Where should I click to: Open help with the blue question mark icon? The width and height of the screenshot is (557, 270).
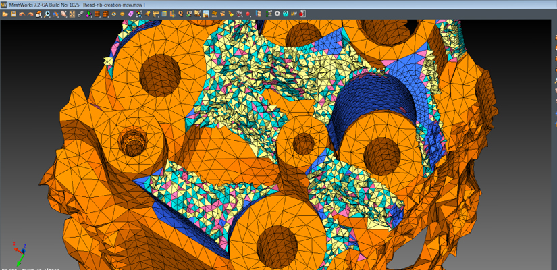point(286,13)
